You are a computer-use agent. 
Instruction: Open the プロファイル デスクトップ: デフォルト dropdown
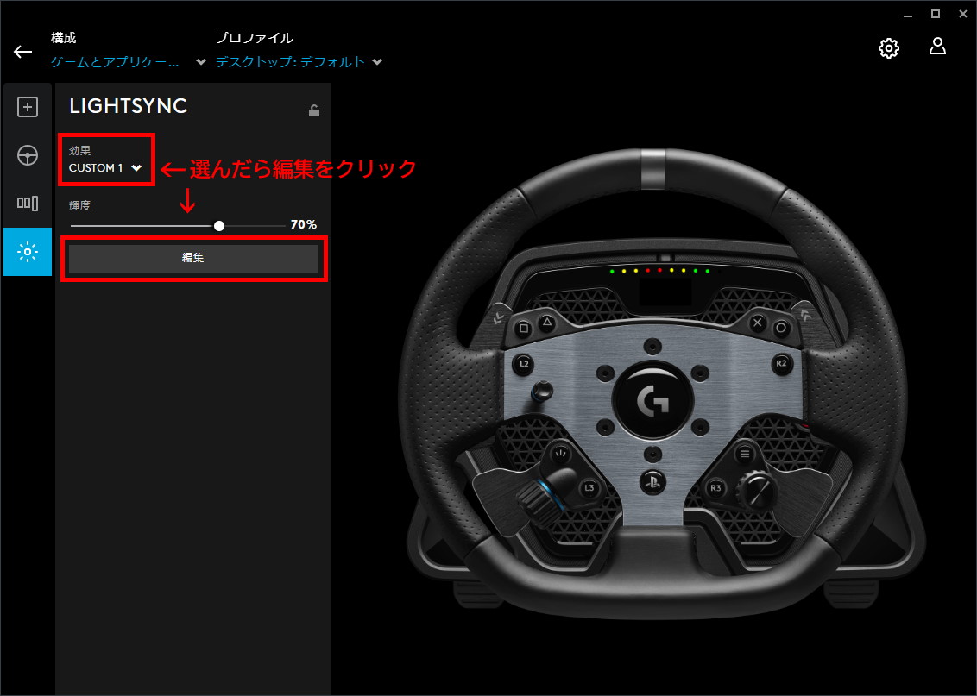(299, 61)
